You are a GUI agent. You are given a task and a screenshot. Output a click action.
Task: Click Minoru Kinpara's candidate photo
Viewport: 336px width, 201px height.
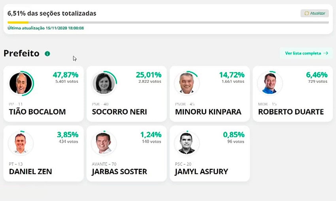[187, 84]
